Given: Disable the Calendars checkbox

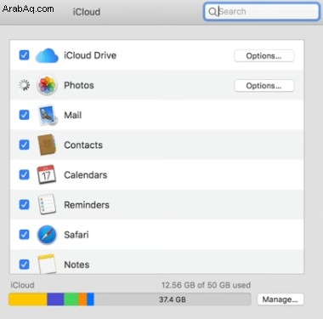Looking at the screenshot, I should (24, 174).
